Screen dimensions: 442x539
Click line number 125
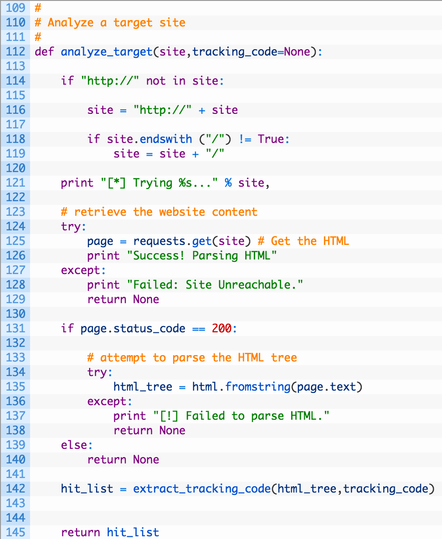pos(15,241)
